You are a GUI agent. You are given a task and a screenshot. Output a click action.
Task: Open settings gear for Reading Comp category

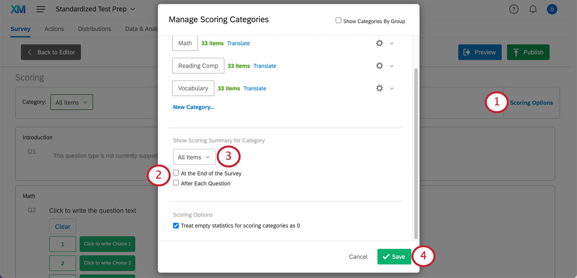coord(379,65)
